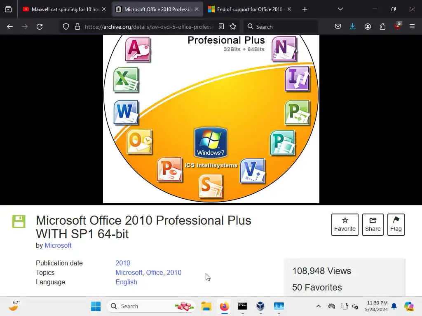The width and height of the screenshot is (422, 316).
Task: Click the forward navigation arrow
Action: point(24,27)
